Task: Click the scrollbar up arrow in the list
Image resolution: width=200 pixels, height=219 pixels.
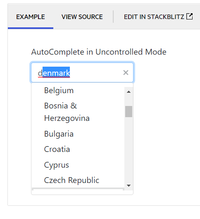Action: tap(129, 92)
